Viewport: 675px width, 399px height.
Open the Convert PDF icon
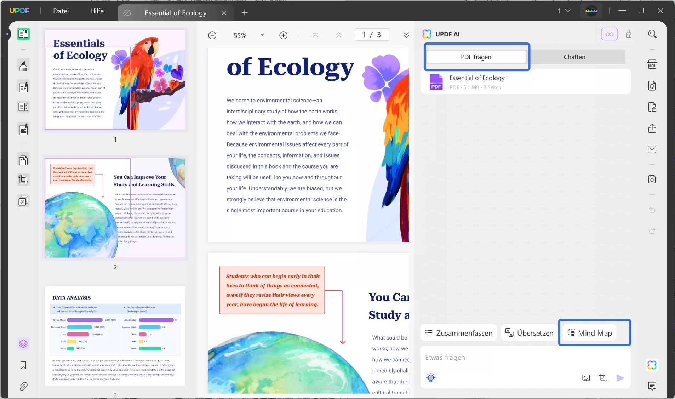[x=652, y=86]
